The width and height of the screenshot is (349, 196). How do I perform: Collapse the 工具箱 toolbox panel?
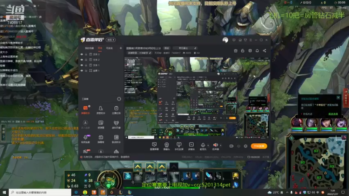click(x=119, y=99)
